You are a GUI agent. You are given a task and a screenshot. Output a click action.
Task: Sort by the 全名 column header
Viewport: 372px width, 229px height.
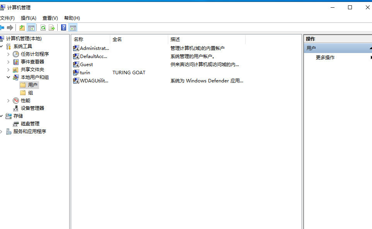click(139, 39)
